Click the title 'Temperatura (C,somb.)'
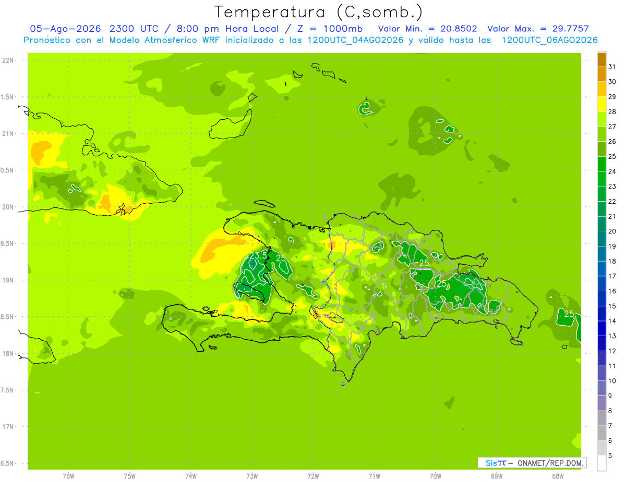Viewport: 626px width, 483px height. [x=318, y=13]
